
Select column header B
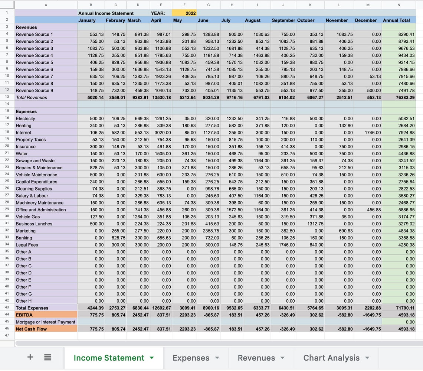(91, 5)
